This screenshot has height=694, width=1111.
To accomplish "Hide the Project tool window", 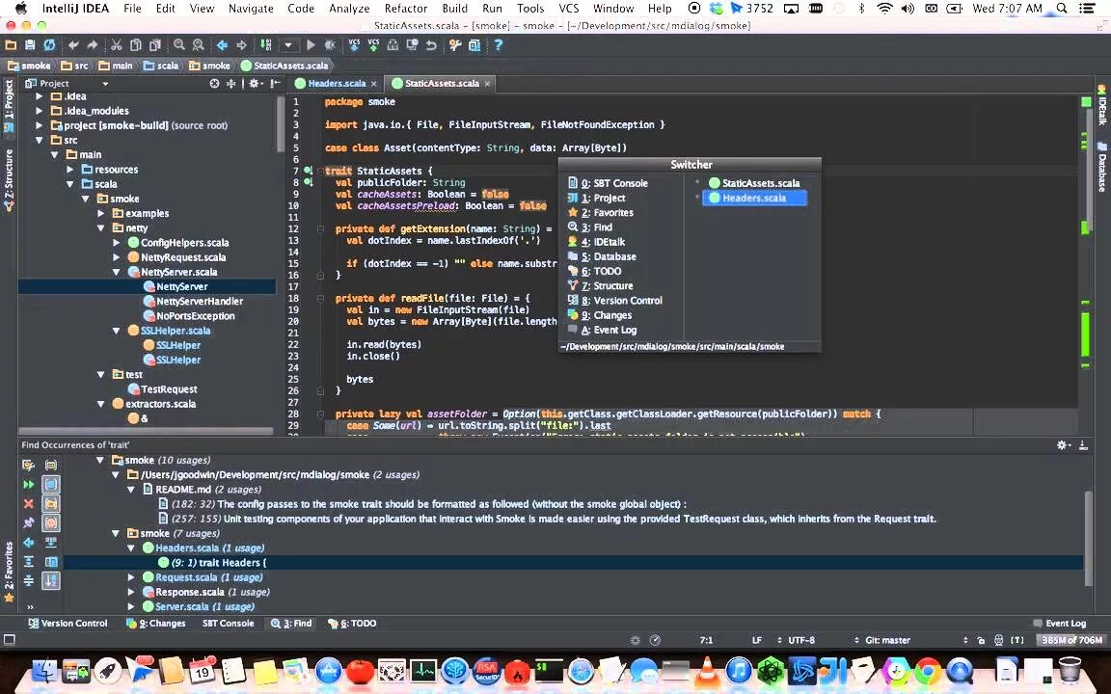I will (x=275, y=84).
